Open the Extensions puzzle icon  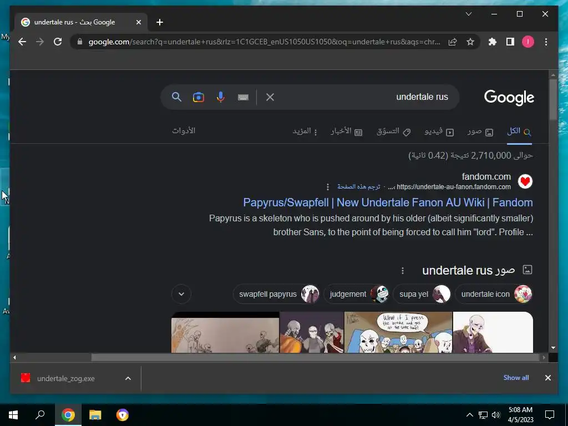tap(493, 42)
